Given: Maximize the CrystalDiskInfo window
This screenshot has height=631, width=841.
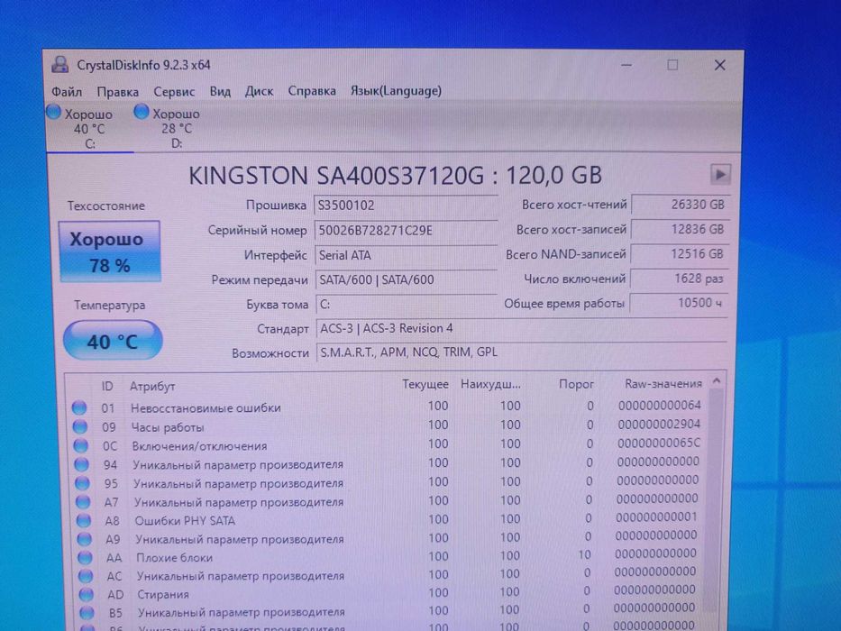Looking at the screenshot, I should coord(672,65).
